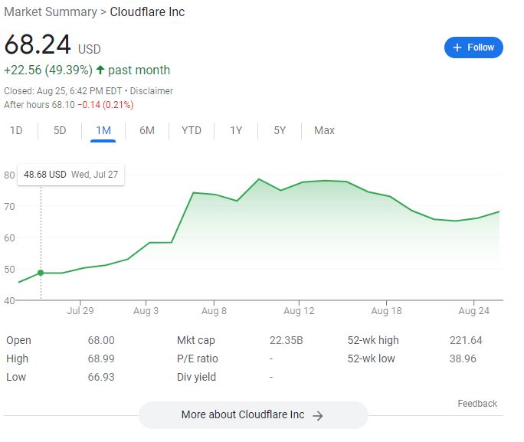
Task: Click the P/E ratio label
Action: click(x=198, y=359)
